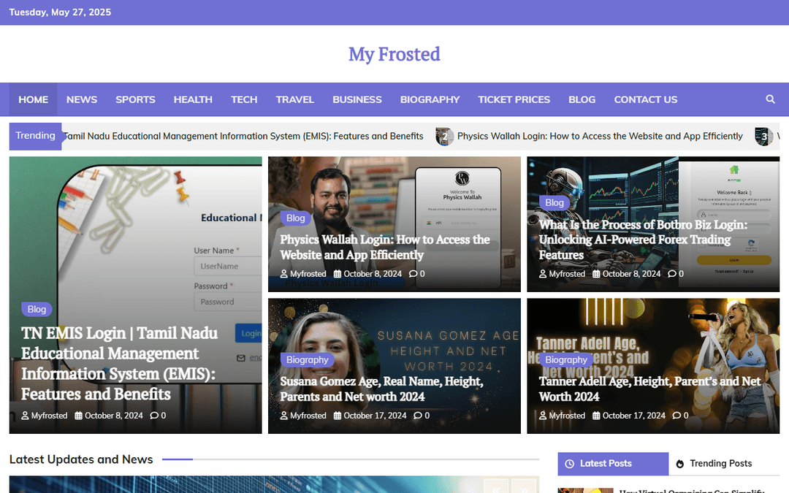Open the BUSINESS menu item
This screenshot has height=493, width=789.
click(357, 99)
